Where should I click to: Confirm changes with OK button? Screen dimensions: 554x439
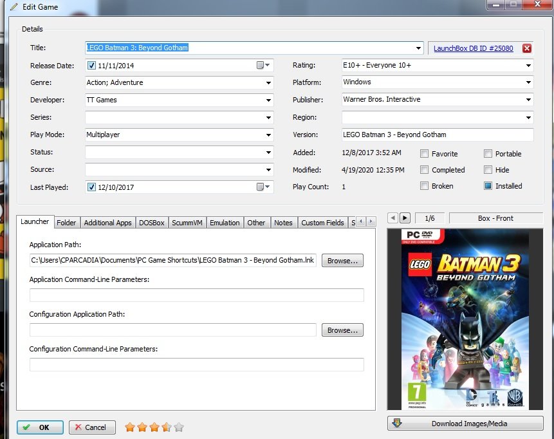(41, 427)
